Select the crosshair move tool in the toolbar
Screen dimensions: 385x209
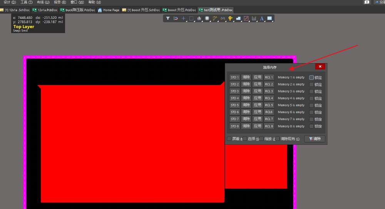point(183,18)
